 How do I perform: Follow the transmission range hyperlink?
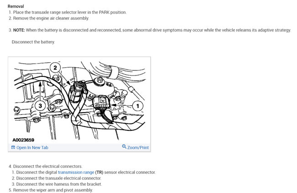click(76, 172)
